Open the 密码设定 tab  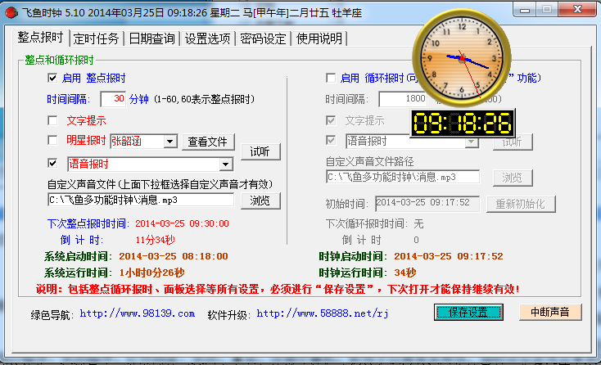(x=263, y=38)
